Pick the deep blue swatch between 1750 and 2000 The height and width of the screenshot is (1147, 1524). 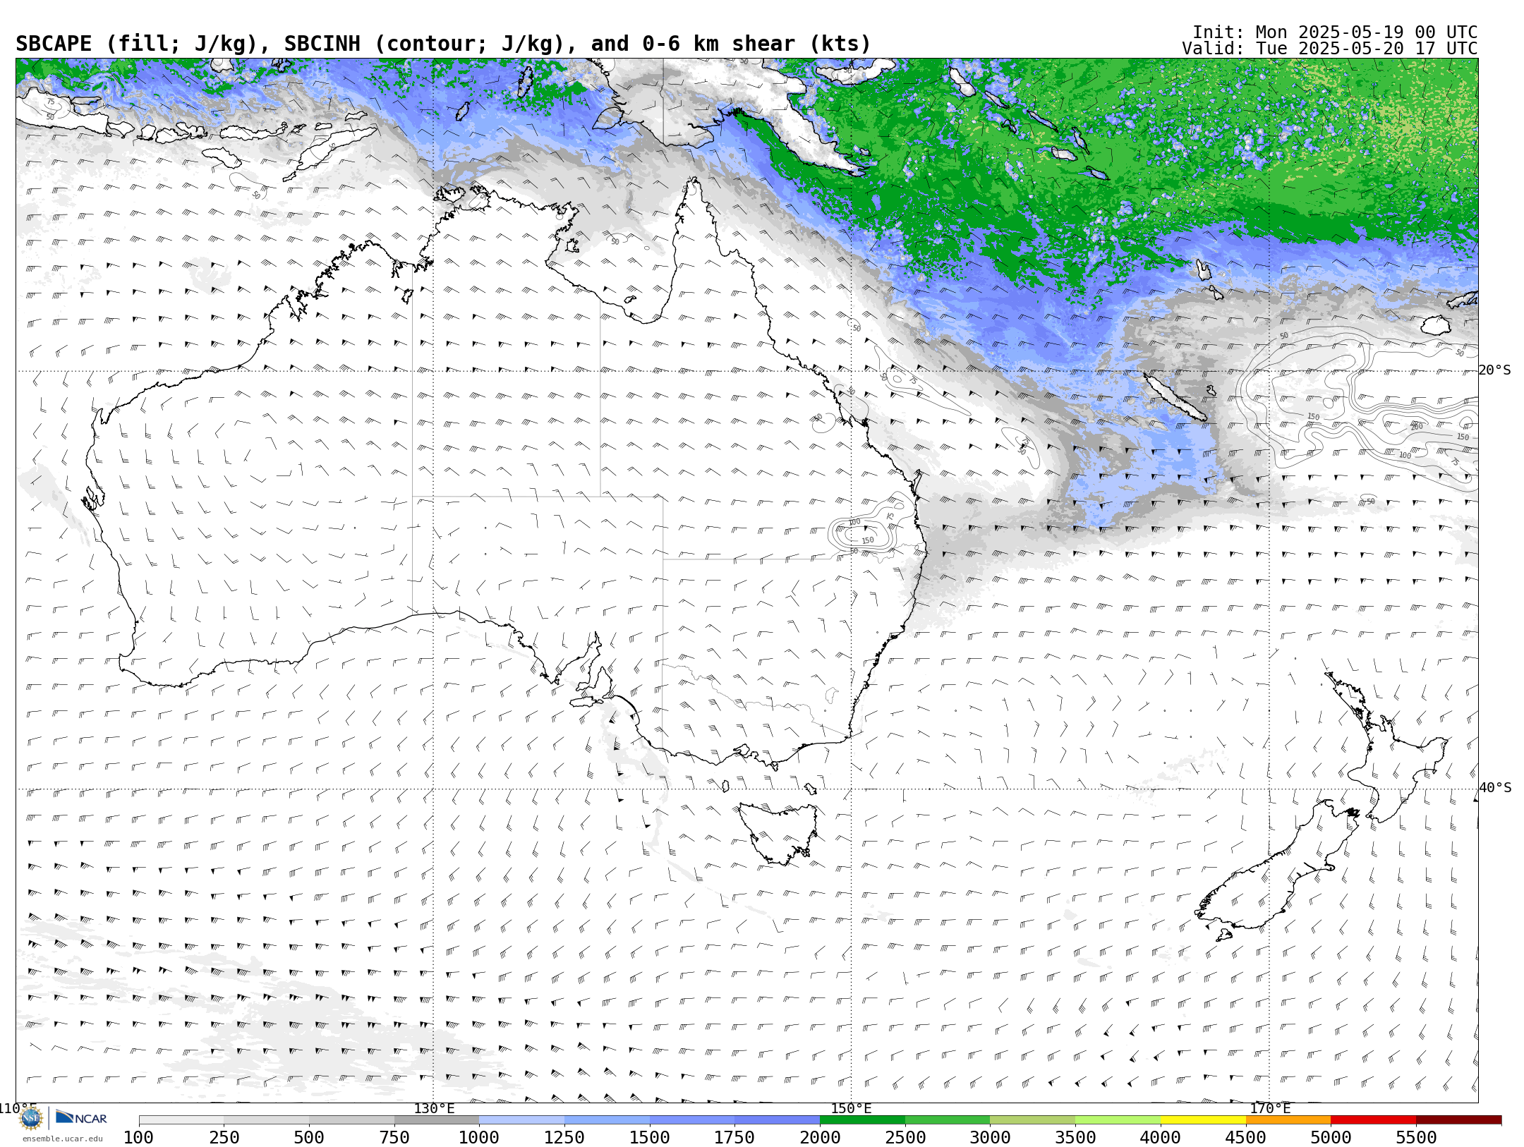(x=778, y=1120)
